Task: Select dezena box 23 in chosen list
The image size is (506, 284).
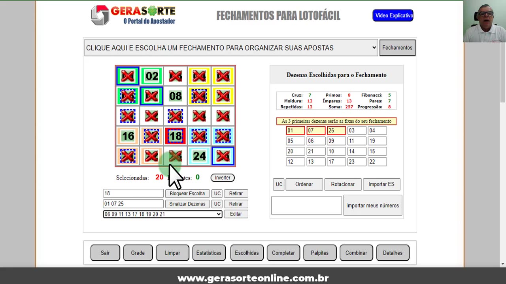Action: (357, 162)
